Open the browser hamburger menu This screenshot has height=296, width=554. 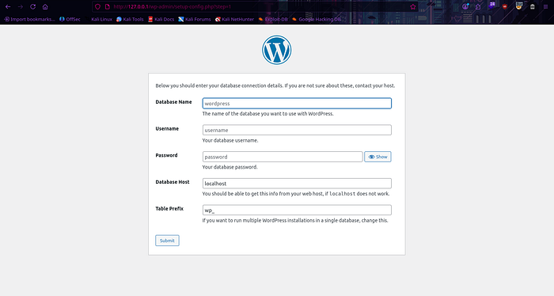pyautogui.click(x=545, y=6)
